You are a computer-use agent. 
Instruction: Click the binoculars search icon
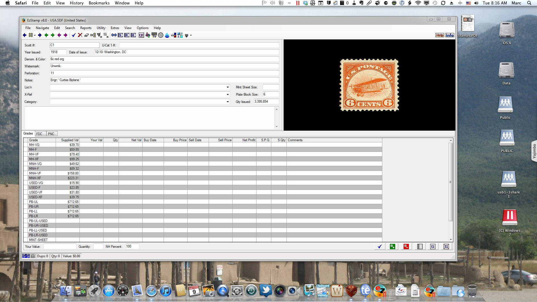pos(114,35)
